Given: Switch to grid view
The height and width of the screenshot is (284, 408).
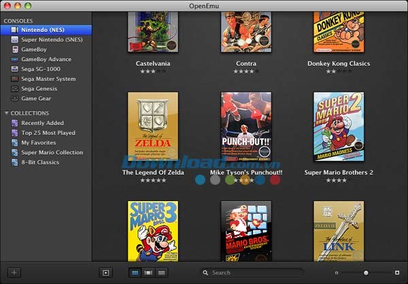Looking at the screenshot, I should tap(135, 273).
